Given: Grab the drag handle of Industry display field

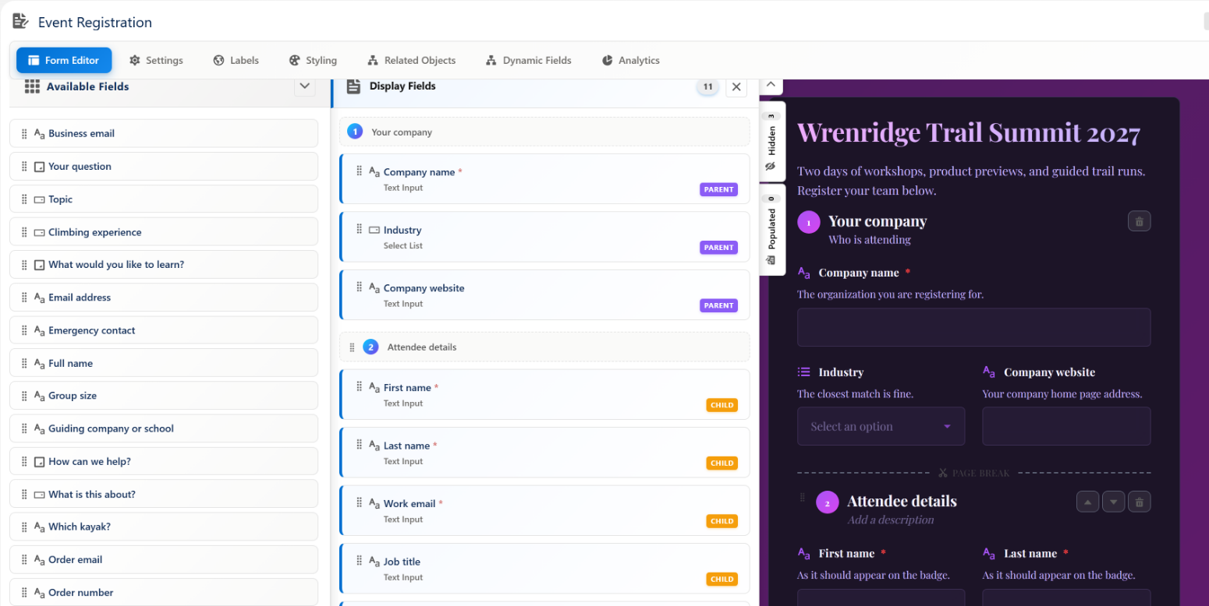Looking at the screenshot, I should click(359, 229).
